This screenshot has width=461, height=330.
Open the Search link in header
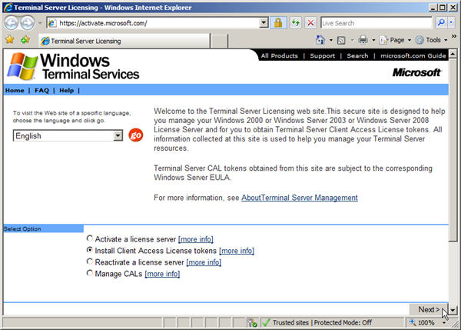coord(357,55)
